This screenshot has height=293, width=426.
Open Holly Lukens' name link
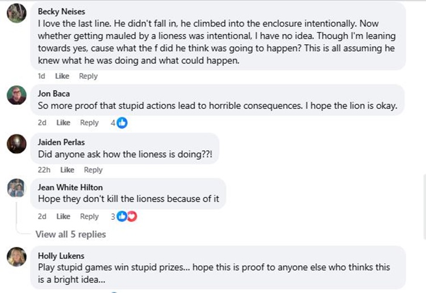[x=61, y=256]
